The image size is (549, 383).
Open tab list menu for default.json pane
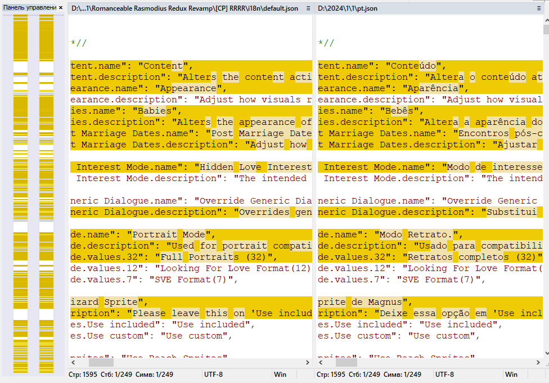(308, 8)
